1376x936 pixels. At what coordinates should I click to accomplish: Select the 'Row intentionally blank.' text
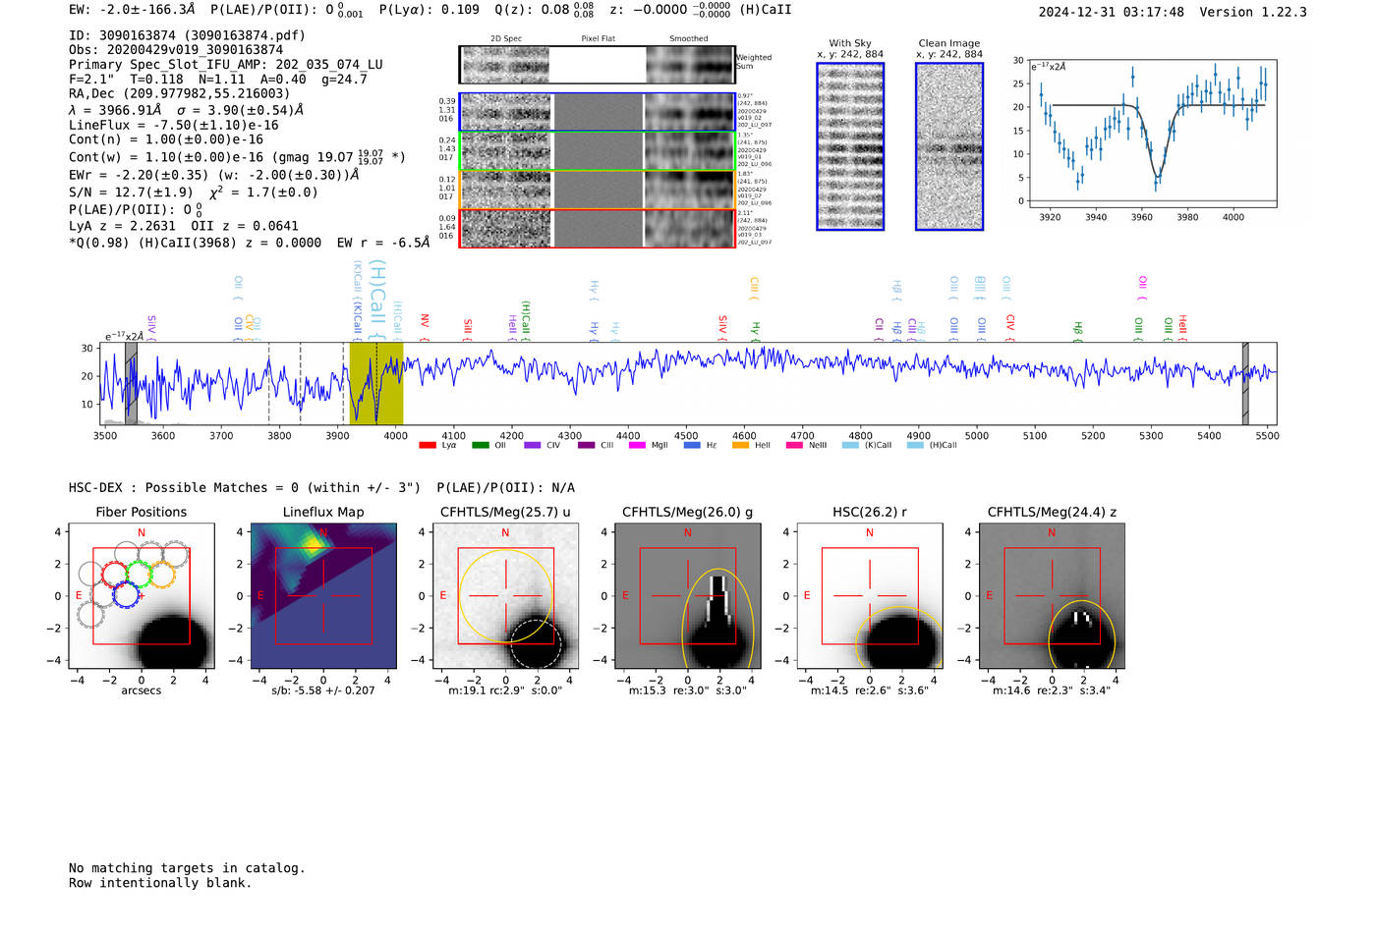[x=160, y=883]
